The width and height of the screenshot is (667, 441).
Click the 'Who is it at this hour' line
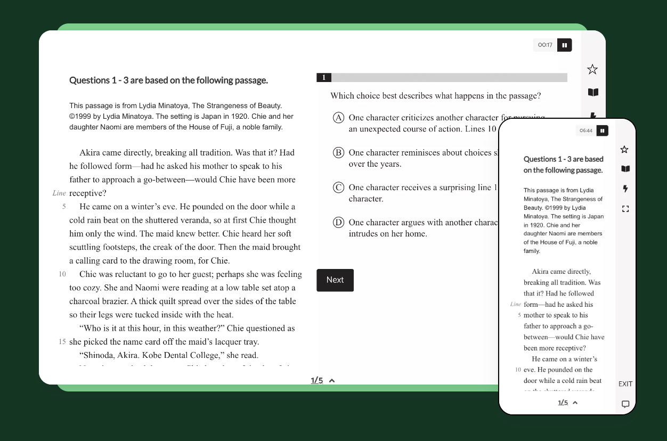[x=187, y=328]
